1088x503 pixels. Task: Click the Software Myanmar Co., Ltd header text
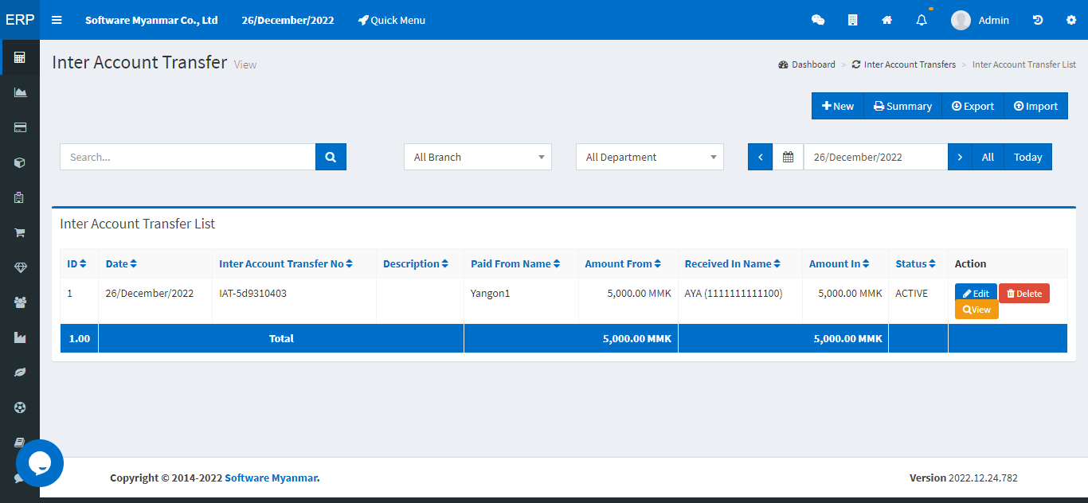[x=151, y=20]
